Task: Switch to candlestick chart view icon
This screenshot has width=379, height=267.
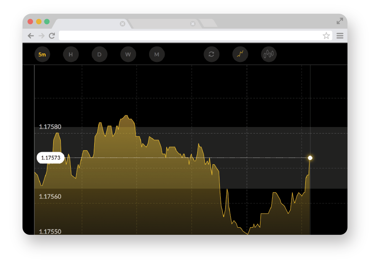Action: (269, 54)
